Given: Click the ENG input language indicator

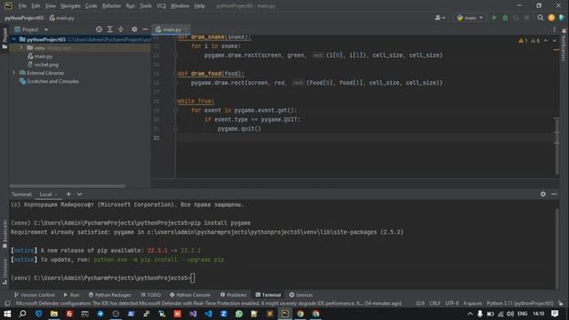Looking at the screenshot, I should (522, 314).
